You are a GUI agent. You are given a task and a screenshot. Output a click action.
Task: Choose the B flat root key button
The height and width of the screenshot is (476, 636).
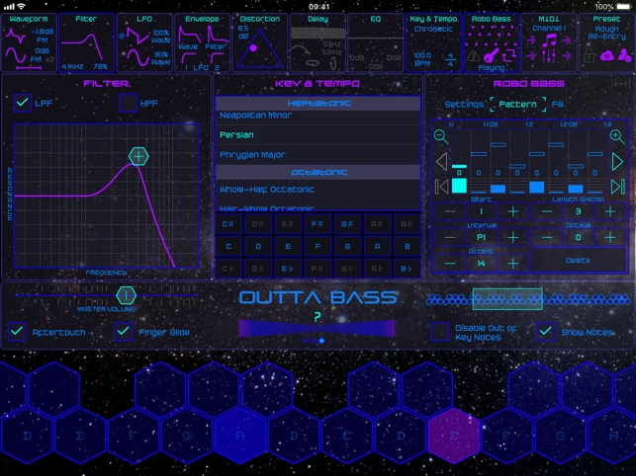click(x=407, y=269)
